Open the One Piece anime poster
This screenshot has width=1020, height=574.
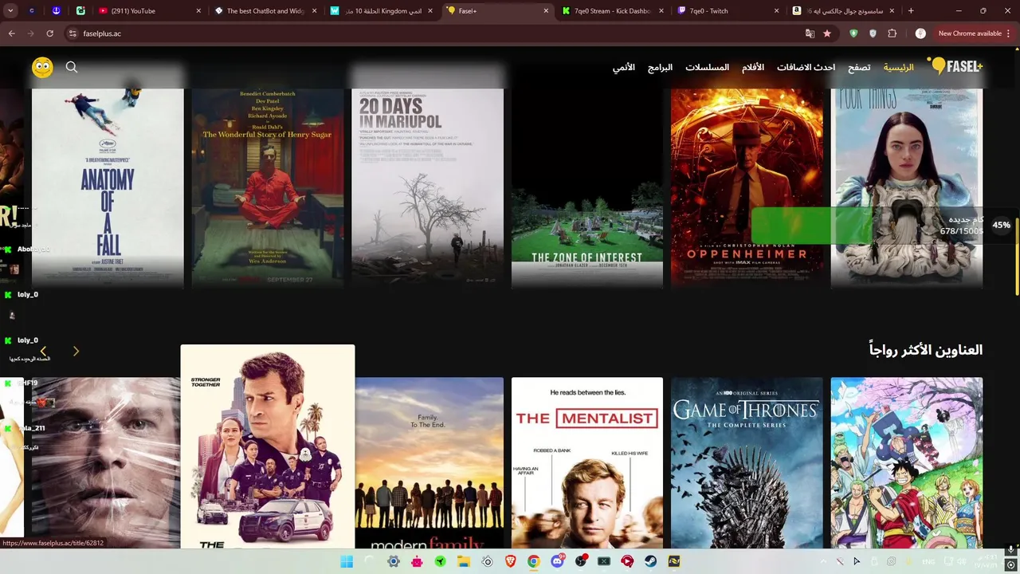(x=907, y=462)
